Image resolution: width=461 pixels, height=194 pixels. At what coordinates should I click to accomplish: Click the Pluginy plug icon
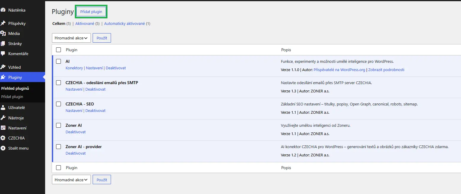[x=3, y=77]
